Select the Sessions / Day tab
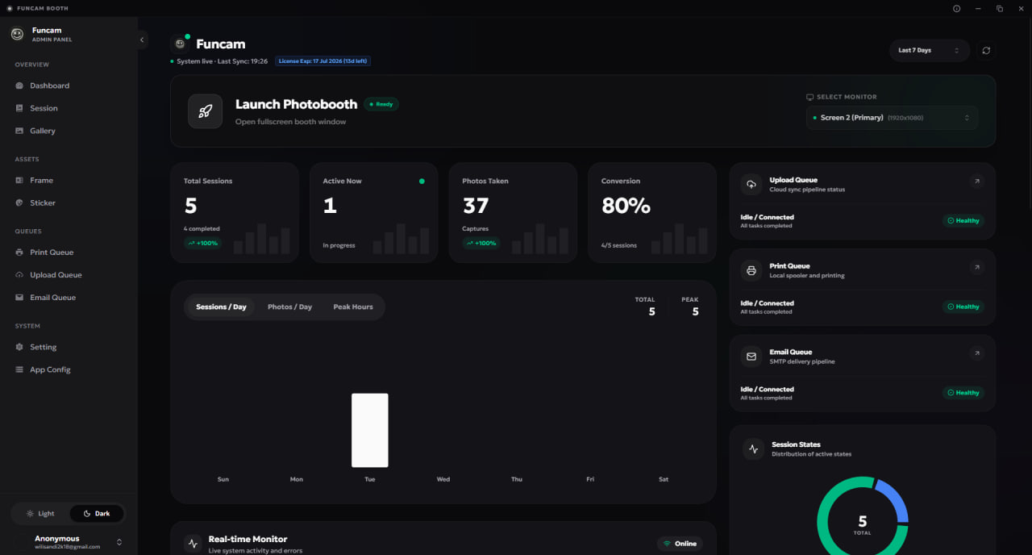 click(221, 307)
